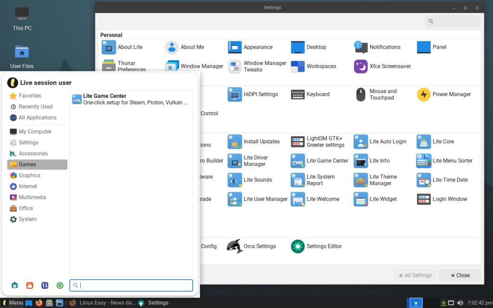
Task: Launch Install Updates
Action: click(x=253, y=142)
